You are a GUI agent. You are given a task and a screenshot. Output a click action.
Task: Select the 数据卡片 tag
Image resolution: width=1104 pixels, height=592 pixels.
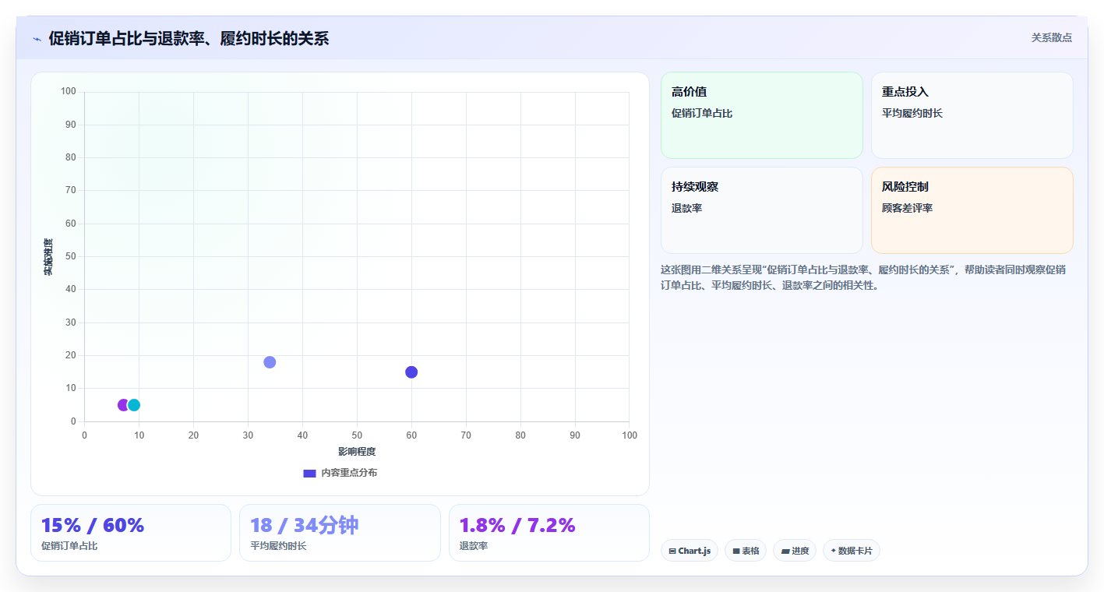pyautogui.click(x=852, y=551)
